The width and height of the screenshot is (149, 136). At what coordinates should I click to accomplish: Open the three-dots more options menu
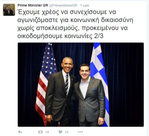coord(80,132)
